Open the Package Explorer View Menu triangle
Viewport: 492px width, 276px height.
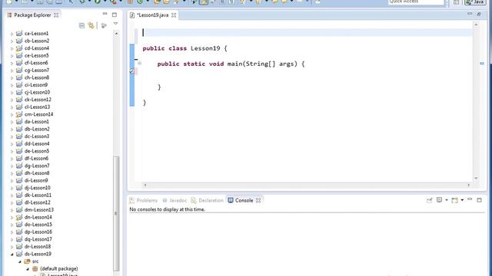[115, 24]
